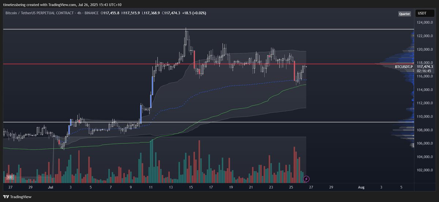This screenshot has height=202, width=439.
Task: Click the Quarter button
Action: (x=405, y=14)
